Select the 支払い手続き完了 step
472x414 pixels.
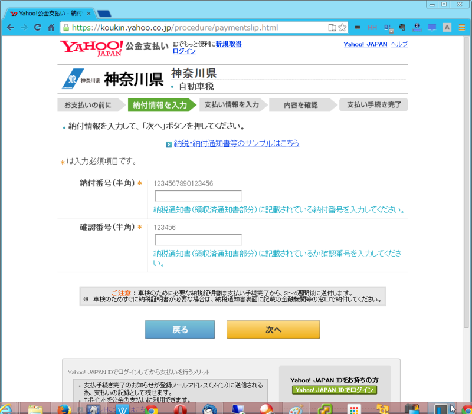pyautogui.click(x=373, y=105)
